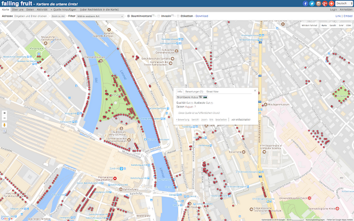
Task: Click the Bearbeiten link in popup
Action: coord(221,120)
